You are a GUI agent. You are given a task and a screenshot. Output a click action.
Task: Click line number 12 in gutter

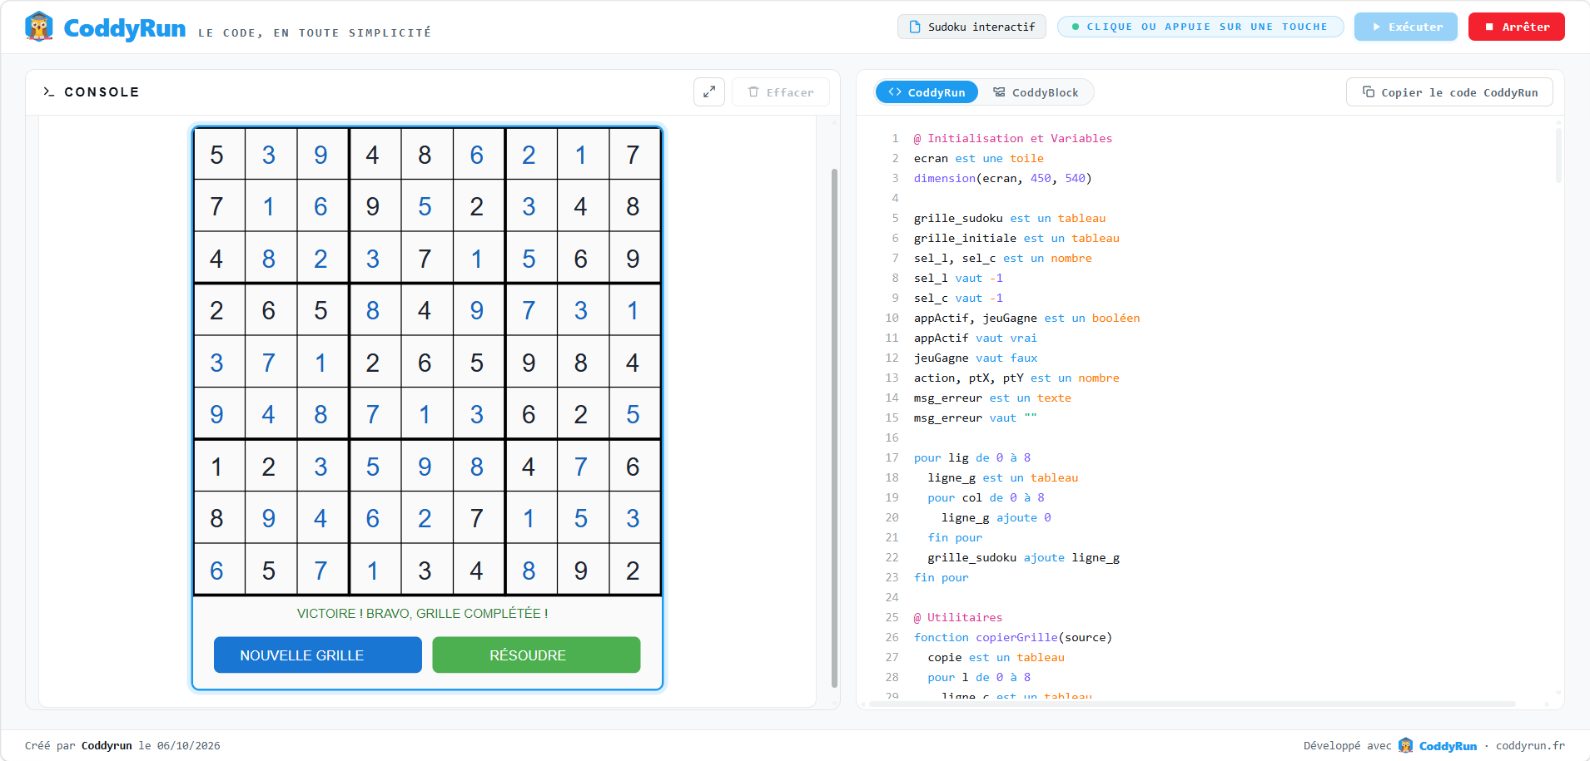[892, 358]
